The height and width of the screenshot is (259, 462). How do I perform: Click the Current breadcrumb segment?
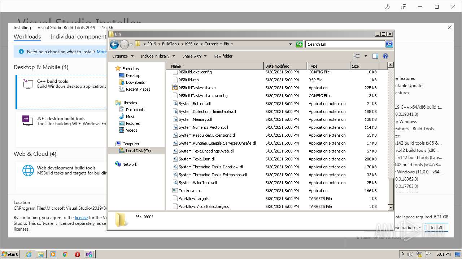211,44
